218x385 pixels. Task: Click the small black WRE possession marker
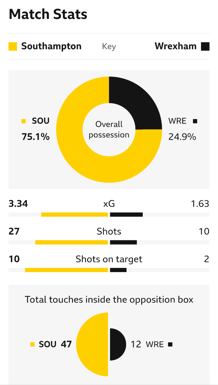pos(195,121)
